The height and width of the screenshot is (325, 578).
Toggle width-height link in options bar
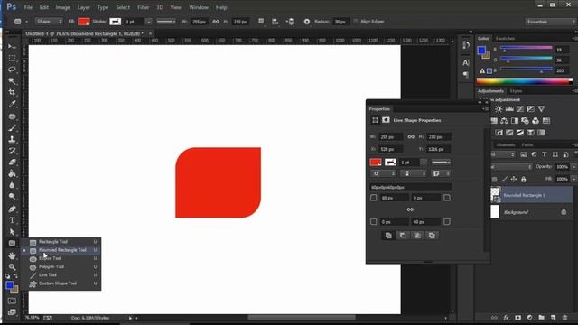pyautogui.click(x=216, y=22)
